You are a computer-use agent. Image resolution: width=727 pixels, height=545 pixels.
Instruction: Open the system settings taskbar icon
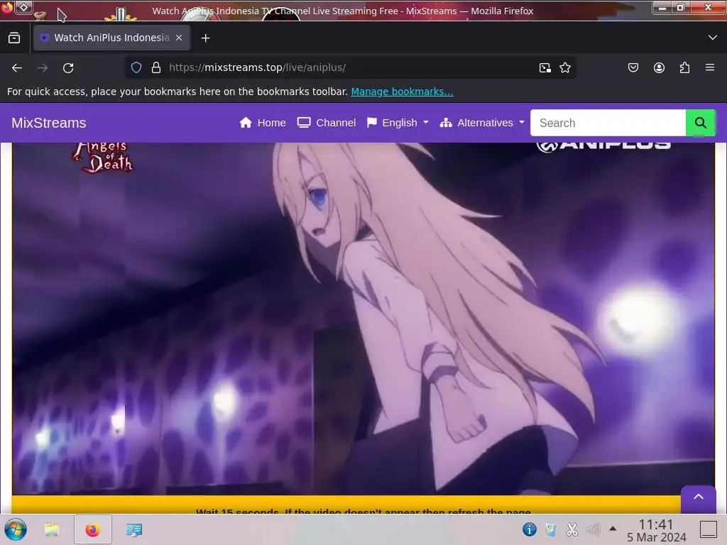[134, 529]
